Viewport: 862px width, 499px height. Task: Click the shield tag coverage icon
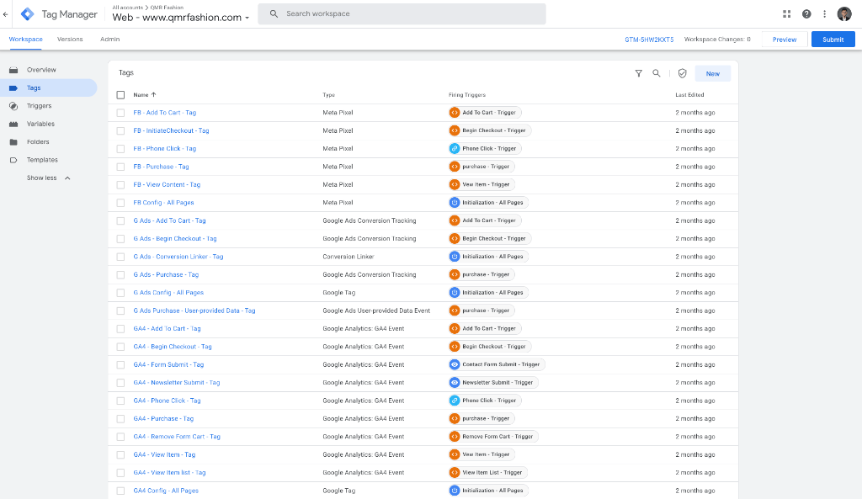coord(682,73)
